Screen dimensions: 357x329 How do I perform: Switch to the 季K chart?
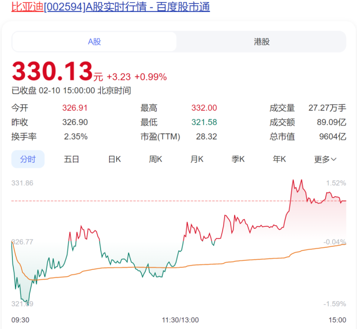[238, 159]
